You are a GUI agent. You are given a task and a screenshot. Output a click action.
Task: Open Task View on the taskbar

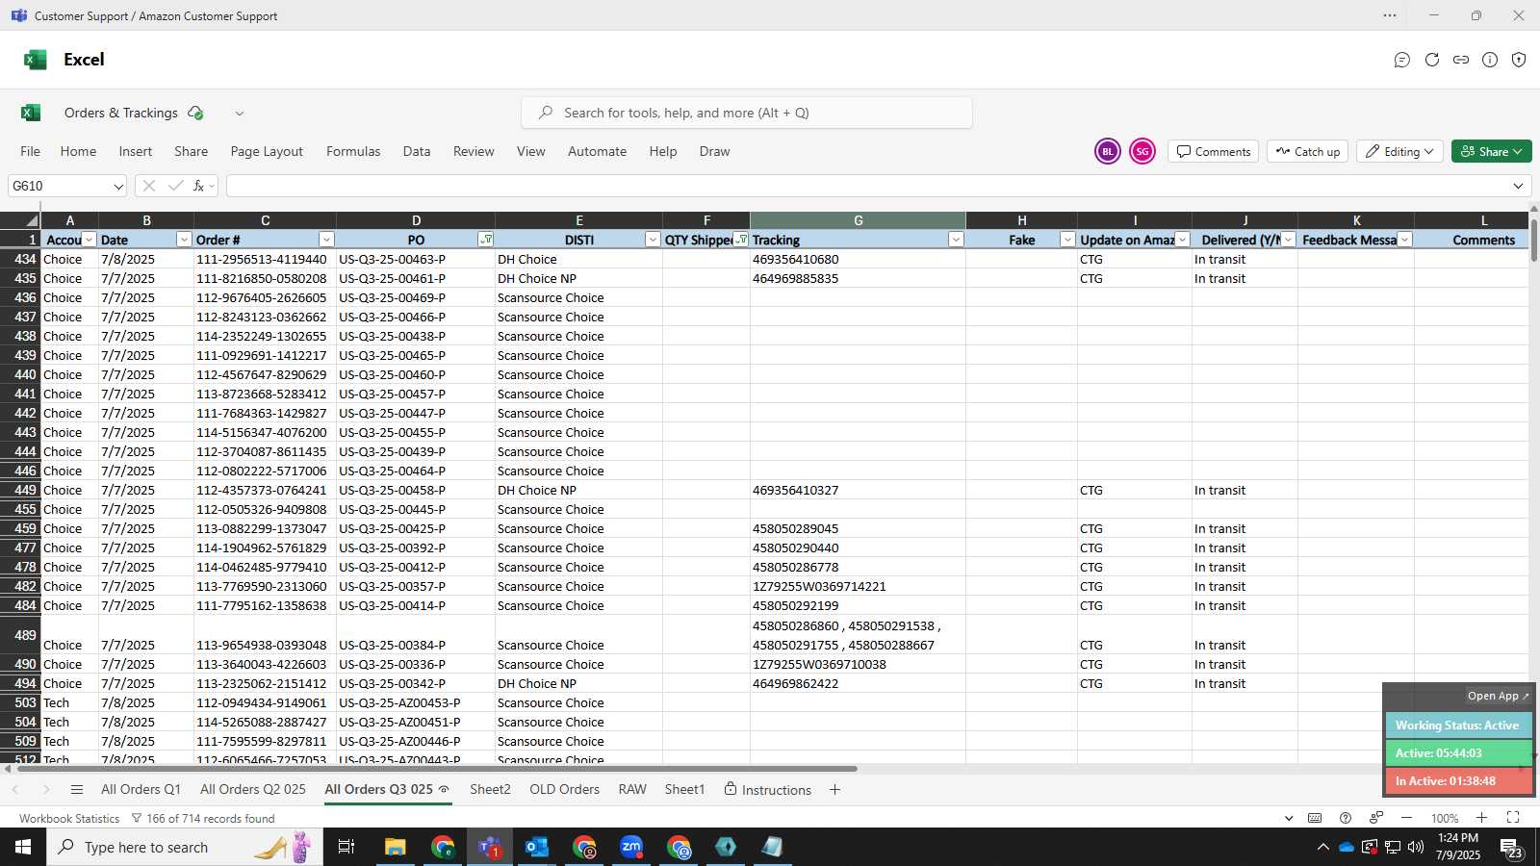point(346,847)
